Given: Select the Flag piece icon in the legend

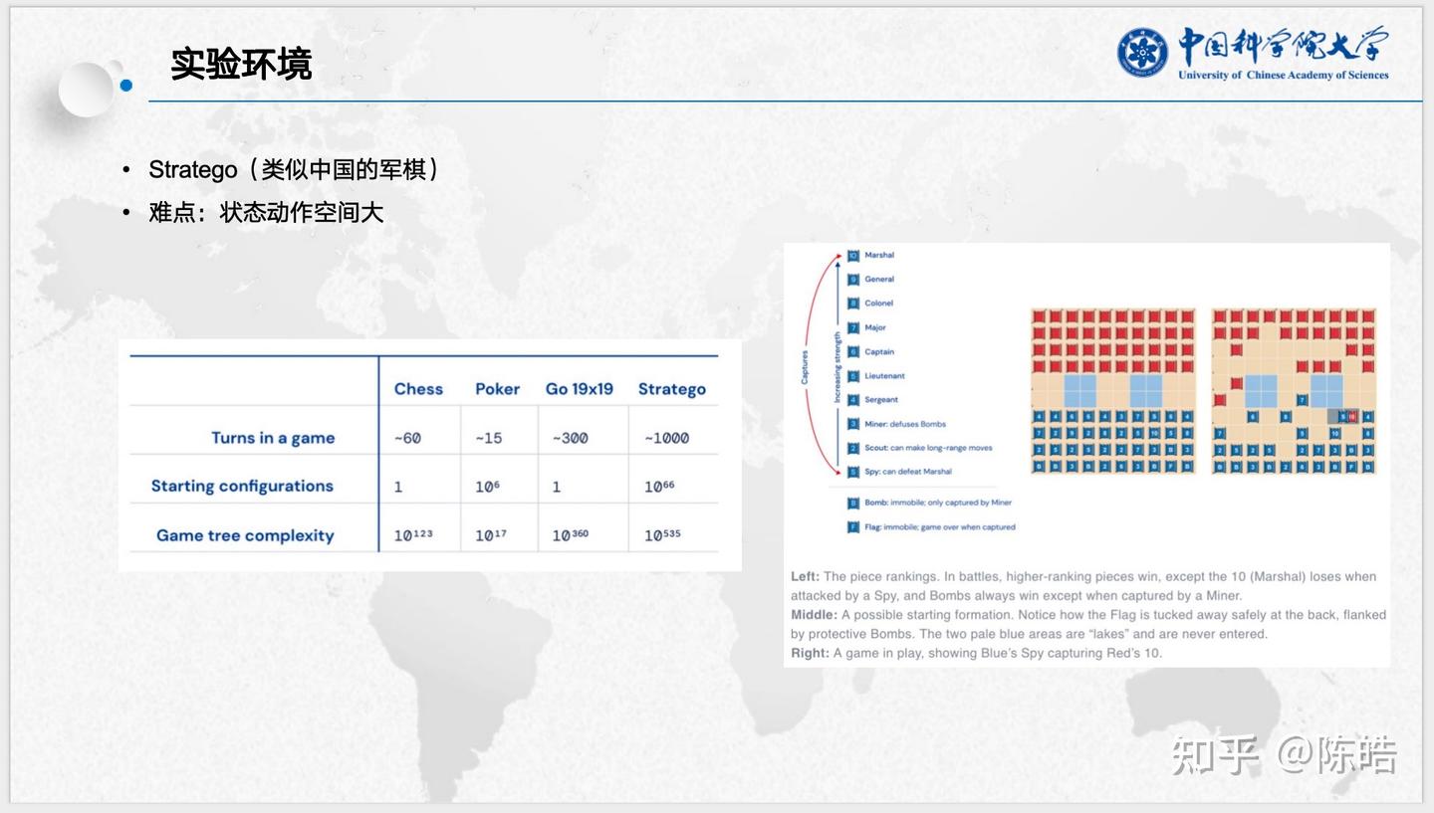Looking at the screenshot, I should pyautogui.click(x=853, y=526).
